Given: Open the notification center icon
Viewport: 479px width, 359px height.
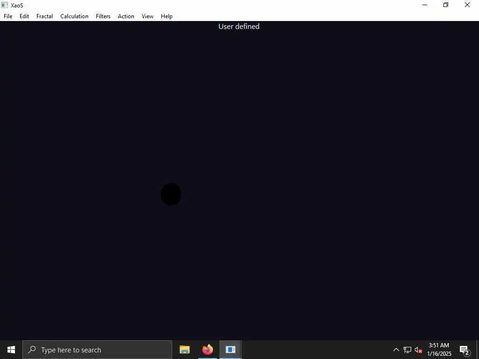Looking at the screenshot, I should pos(464,350).
